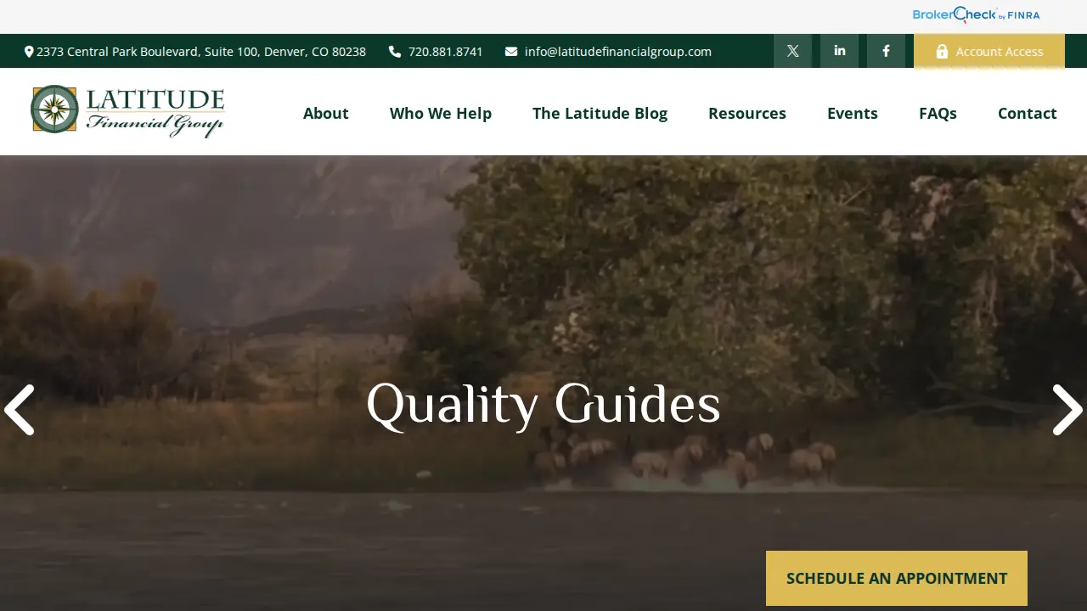Click the Denver office address link

[x=195, y=52]
